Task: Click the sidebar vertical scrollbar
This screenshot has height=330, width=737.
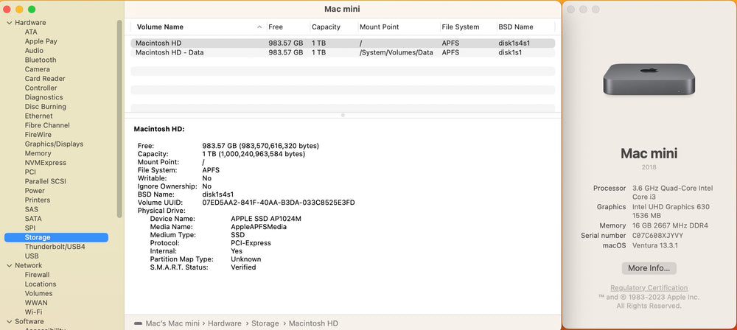Action: 119,119
